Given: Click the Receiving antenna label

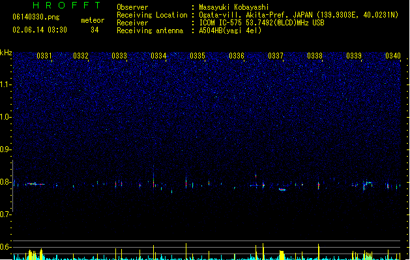Looking at the screenshot, I should point(150,31).
